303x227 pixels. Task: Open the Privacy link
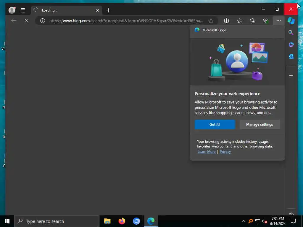[225, 152]
